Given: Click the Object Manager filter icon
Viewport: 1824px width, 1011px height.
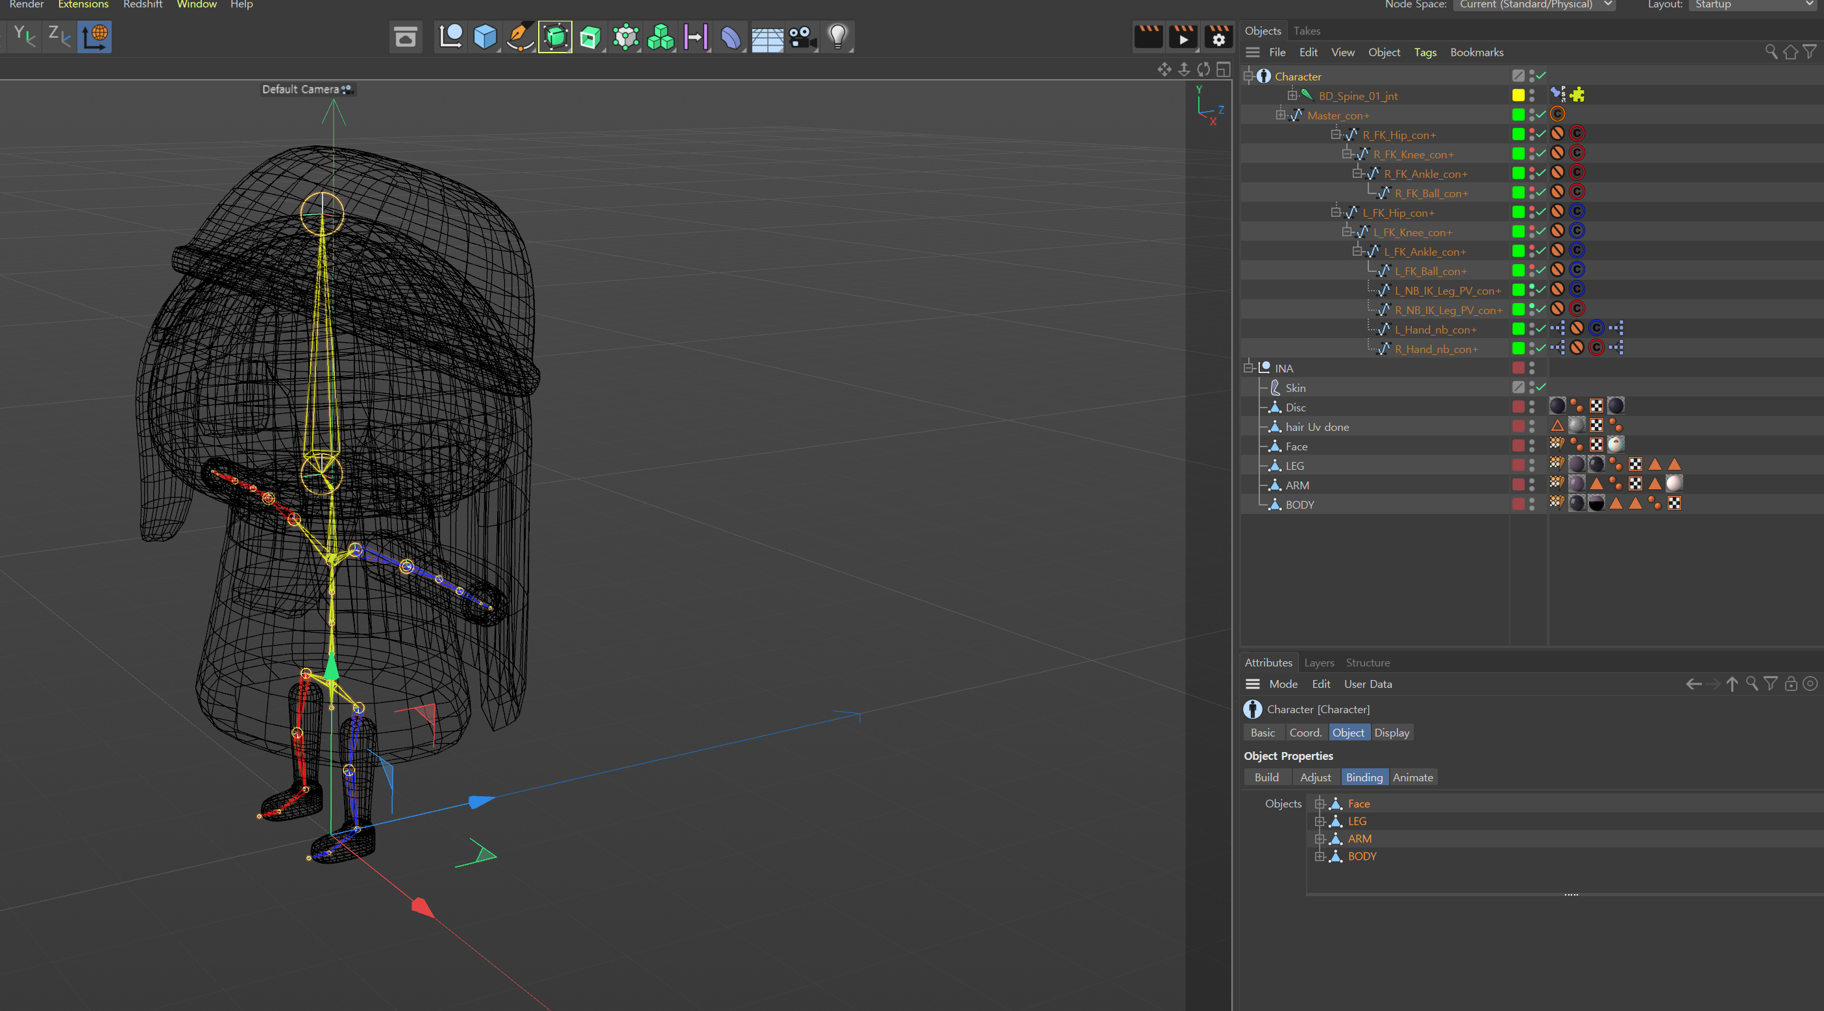Looking at the screenshot, I should pyautogui.click(x=1810, y=52).
